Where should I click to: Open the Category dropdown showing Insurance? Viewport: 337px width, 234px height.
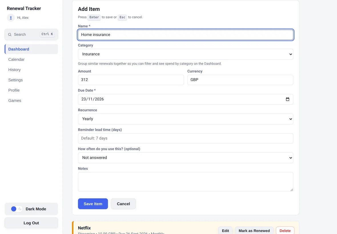(x=185, y=54)
